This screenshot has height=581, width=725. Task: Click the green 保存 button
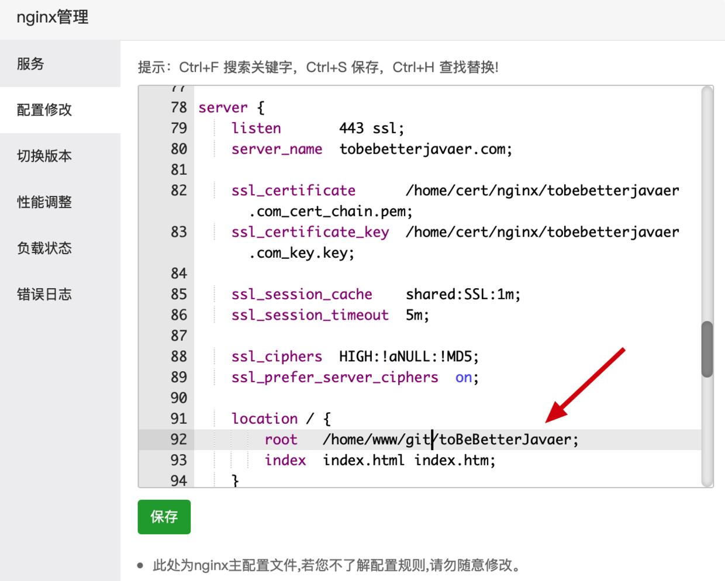(164, 517)
